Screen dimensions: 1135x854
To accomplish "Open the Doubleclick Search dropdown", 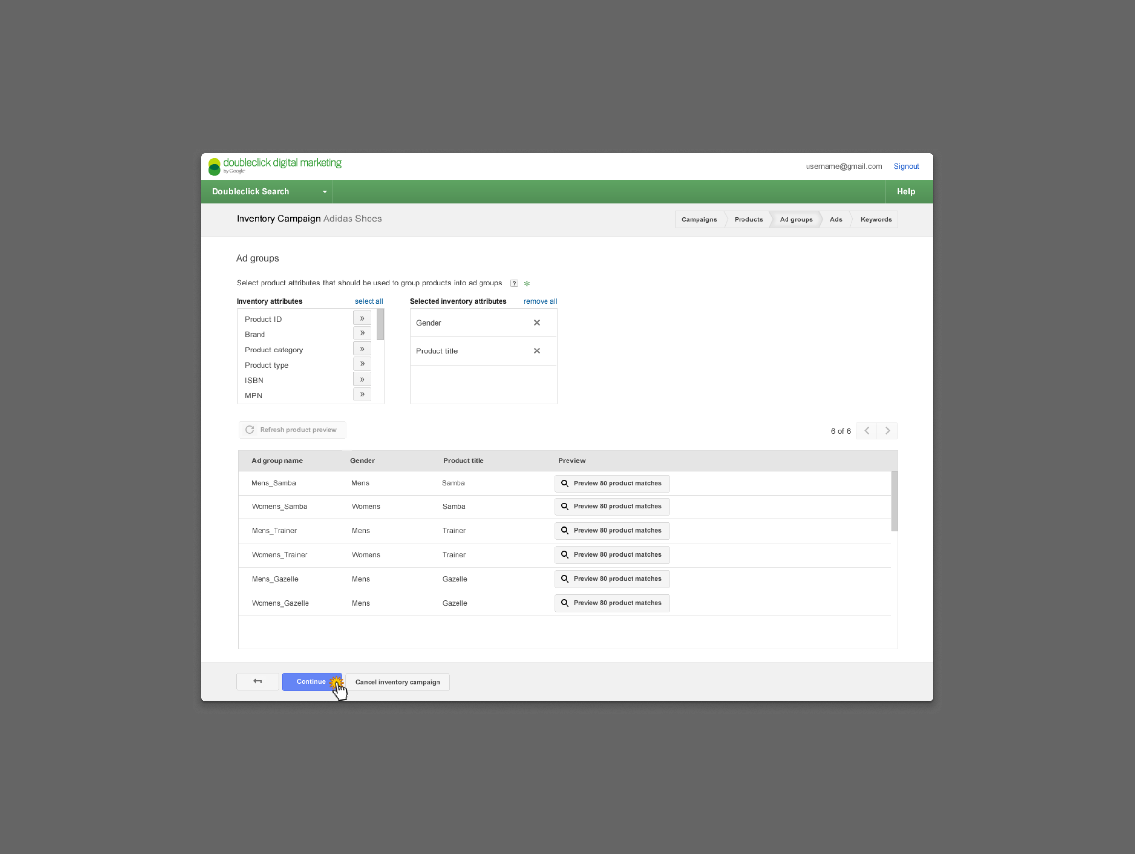I will tap(267, 192).
